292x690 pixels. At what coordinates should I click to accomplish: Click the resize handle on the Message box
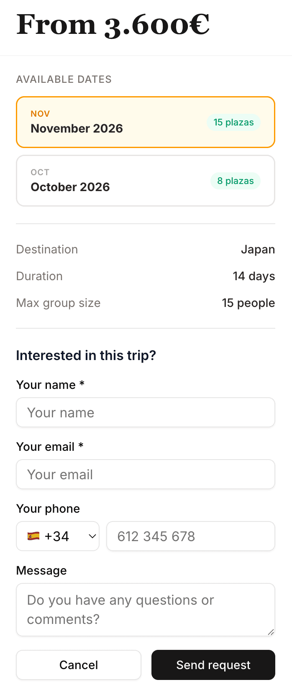[x=272, y=631]
